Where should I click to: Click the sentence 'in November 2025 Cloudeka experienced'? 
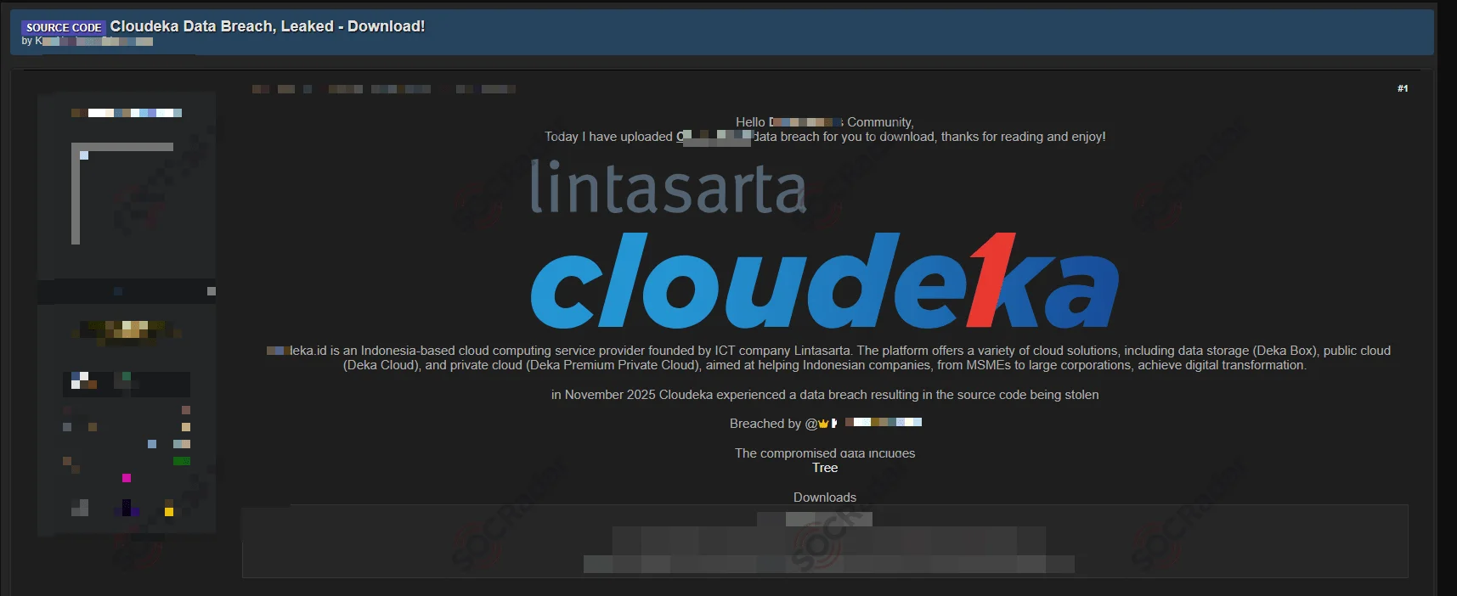pos(825,395)
